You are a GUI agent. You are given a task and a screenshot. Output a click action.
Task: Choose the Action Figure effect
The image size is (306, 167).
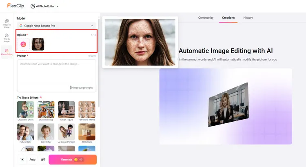tap(67, 111)
